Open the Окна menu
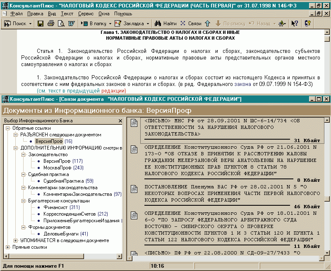This screenshot has height=271, width=331. [x=104, y=14]
